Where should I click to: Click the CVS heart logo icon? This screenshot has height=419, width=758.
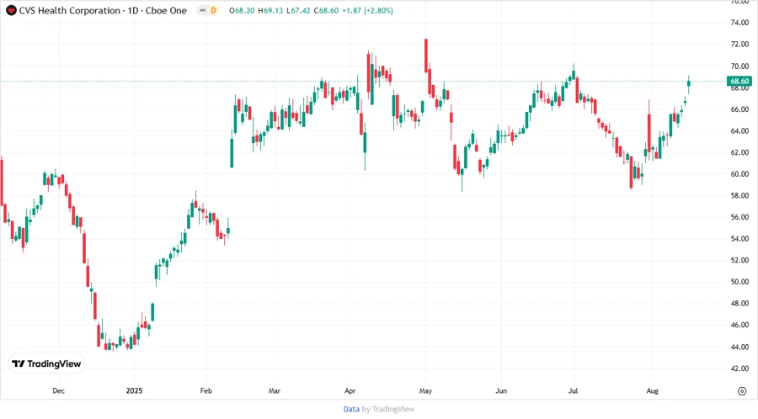11,11
